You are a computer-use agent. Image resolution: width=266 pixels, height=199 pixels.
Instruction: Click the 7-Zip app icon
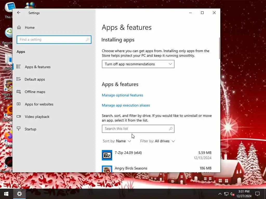(x=107, y=155)
